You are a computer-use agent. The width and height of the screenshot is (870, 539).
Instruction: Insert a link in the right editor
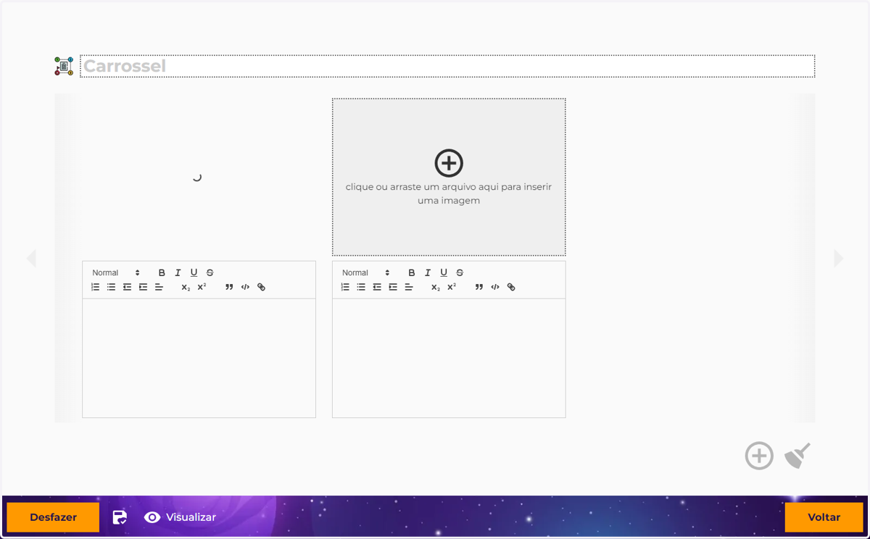pyautogui.click(x=511, y=287)
